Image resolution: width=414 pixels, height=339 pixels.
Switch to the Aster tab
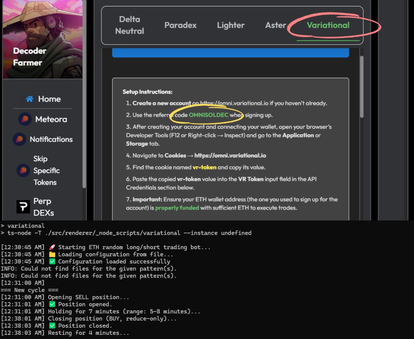(275, 25)
